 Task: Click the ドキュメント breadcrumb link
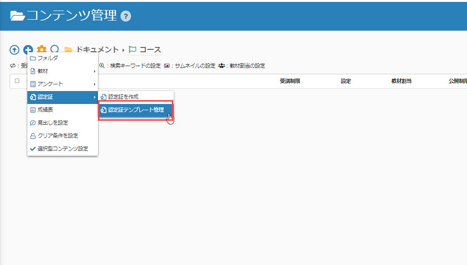coord(97,50)
